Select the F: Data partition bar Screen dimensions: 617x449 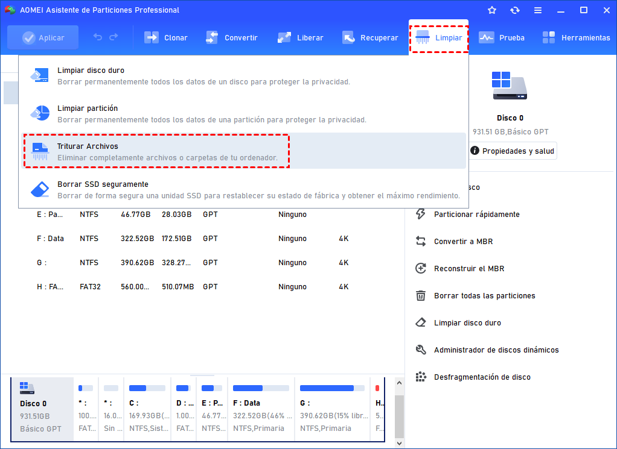(x=261, y=403)
